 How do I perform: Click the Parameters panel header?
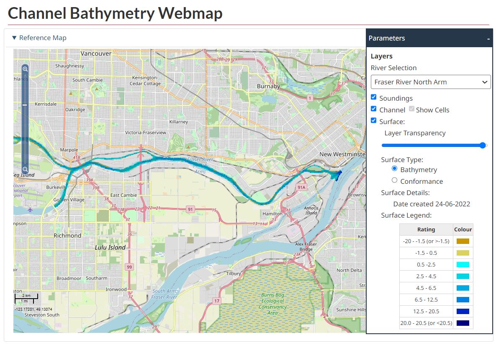click(423, 38)
